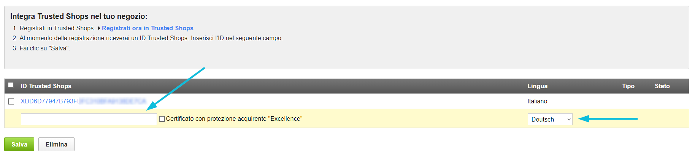Select the "Lingua" column header
The height and width of the screenshot is (156, 695).
coord(537,86)
